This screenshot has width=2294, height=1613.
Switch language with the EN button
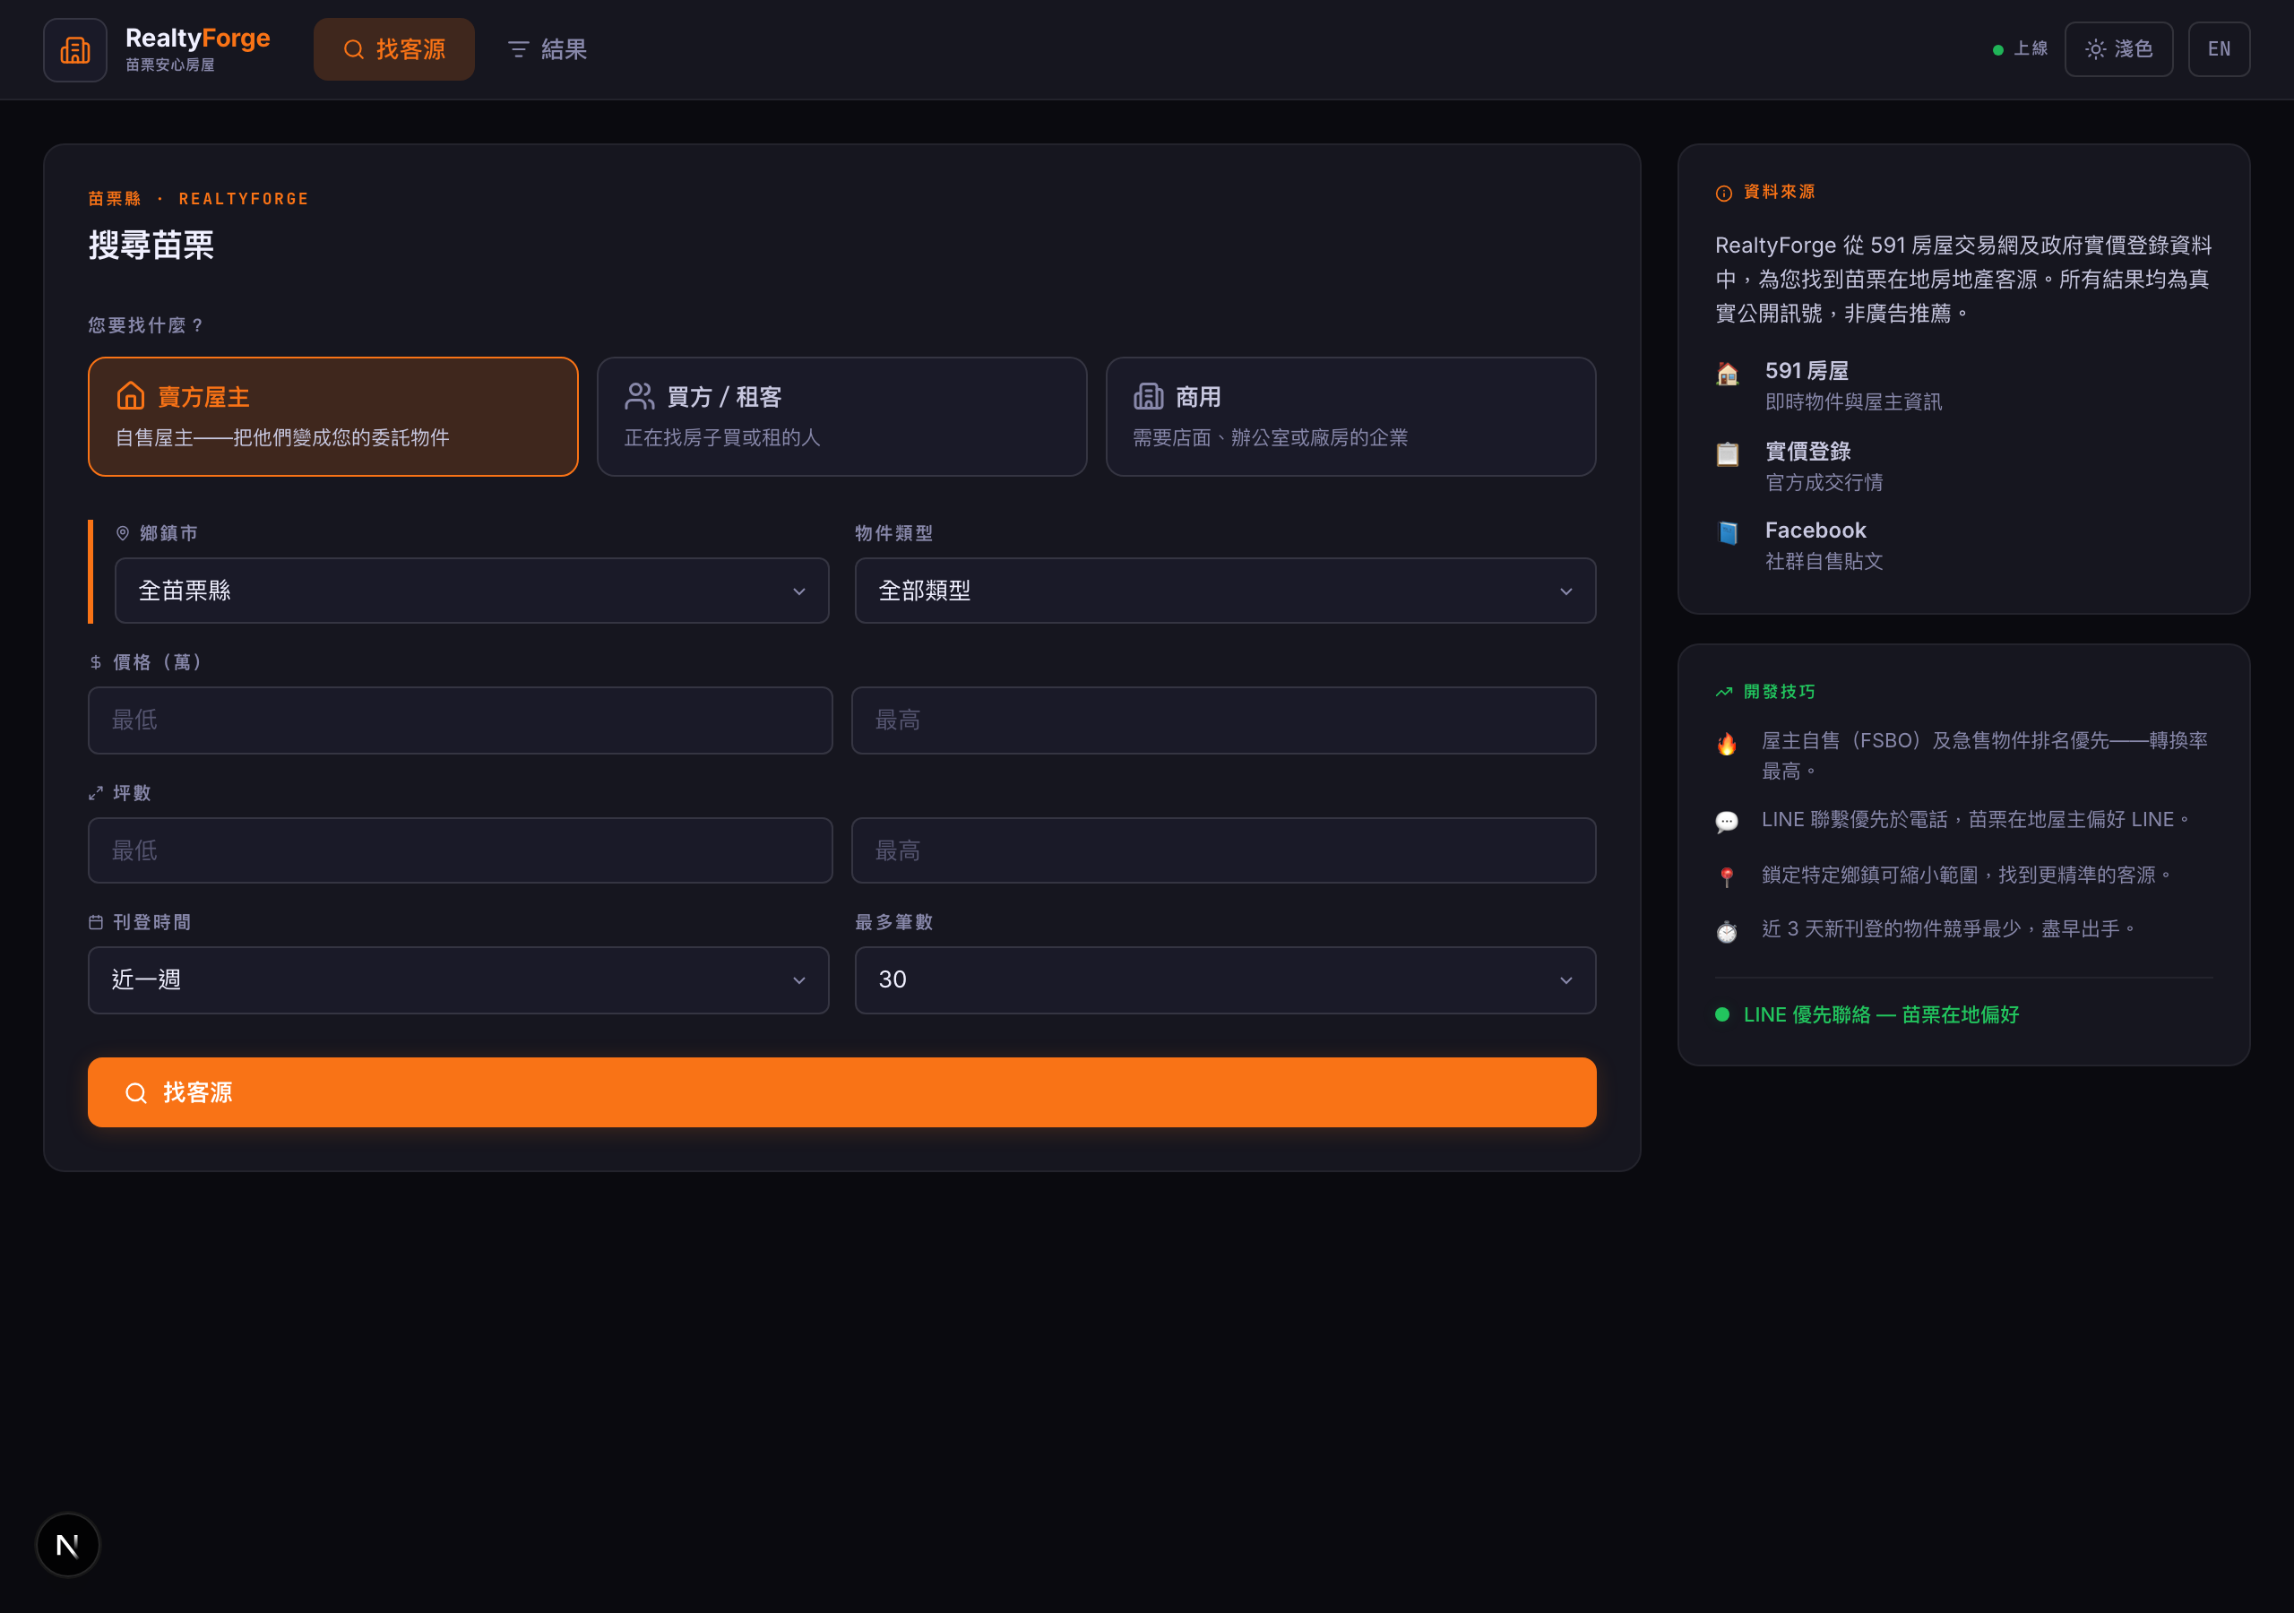[x=2219, y=49]
